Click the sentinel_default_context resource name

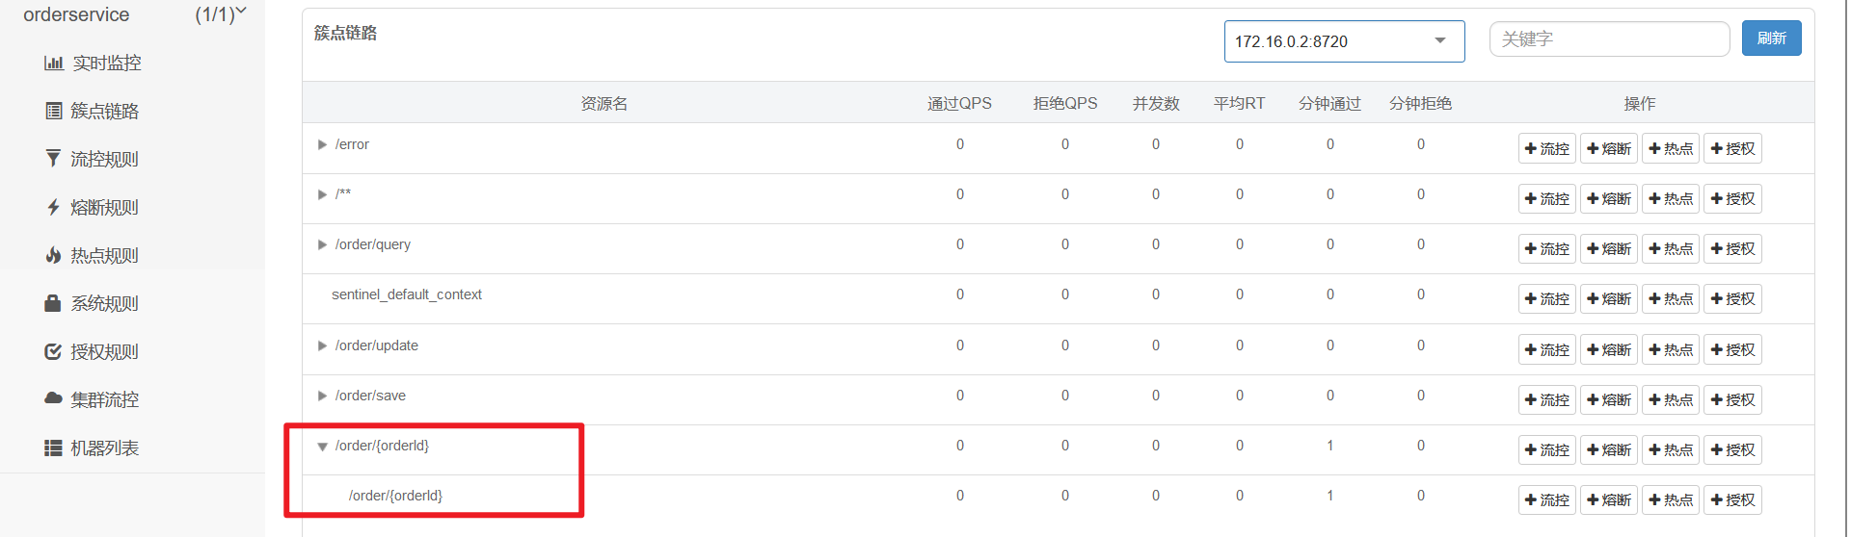point(407,294)
